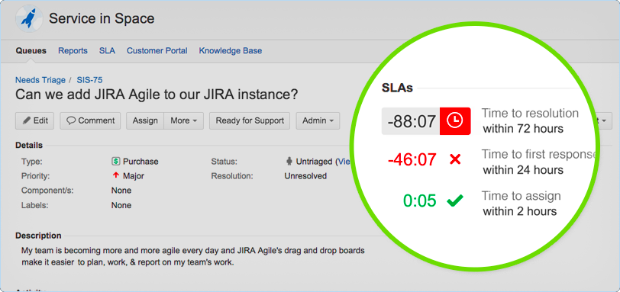Click the issue title about JIRA Agile
620x292 pixels.
[157, 95]
